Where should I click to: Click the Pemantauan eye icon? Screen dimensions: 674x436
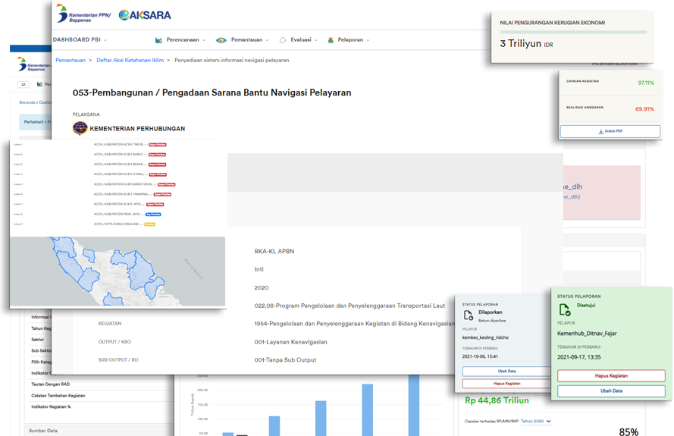(x=221, y=40)
